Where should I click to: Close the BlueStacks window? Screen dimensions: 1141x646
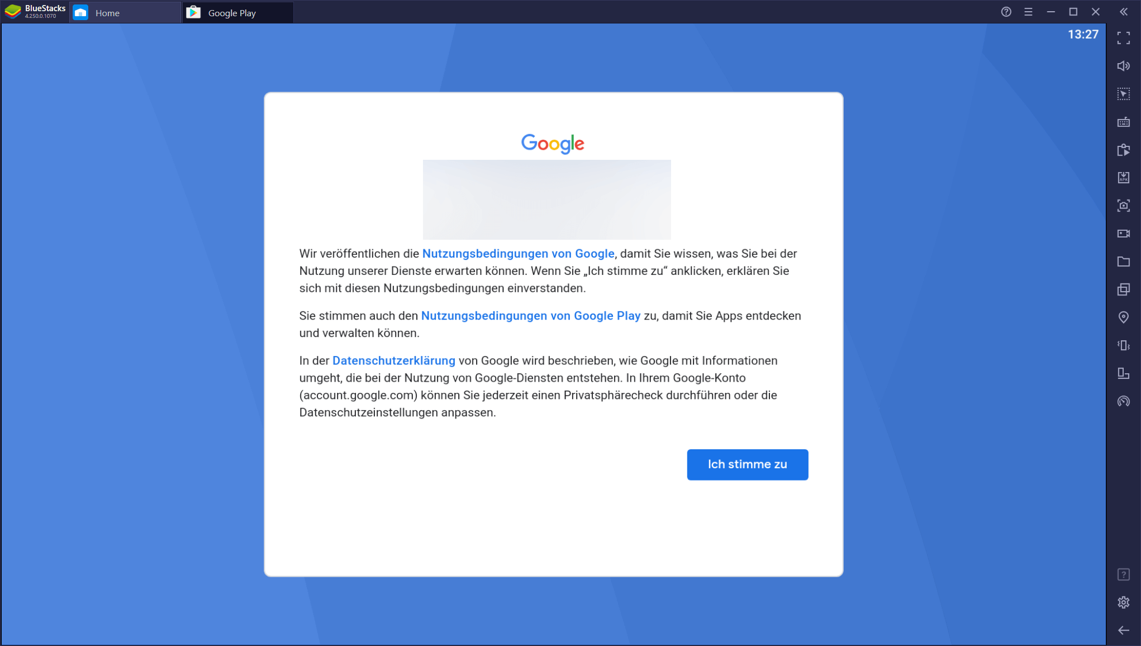1095,12
